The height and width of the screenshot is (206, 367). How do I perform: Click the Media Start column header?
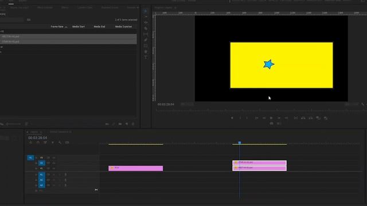(79, 27)
